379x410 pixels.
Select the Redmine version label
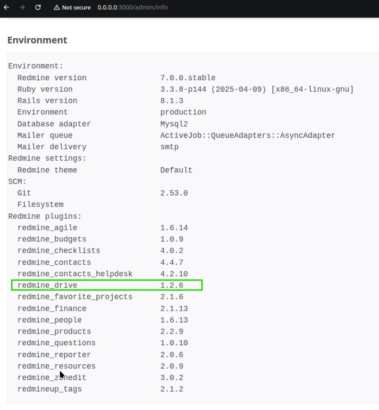point(52,77)
